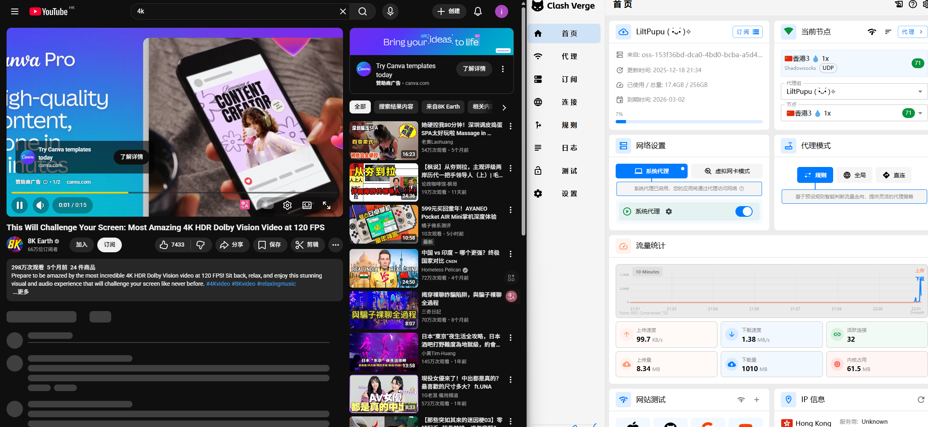
Task: Turn off the system proxy switch
Action: pos(744,211)
